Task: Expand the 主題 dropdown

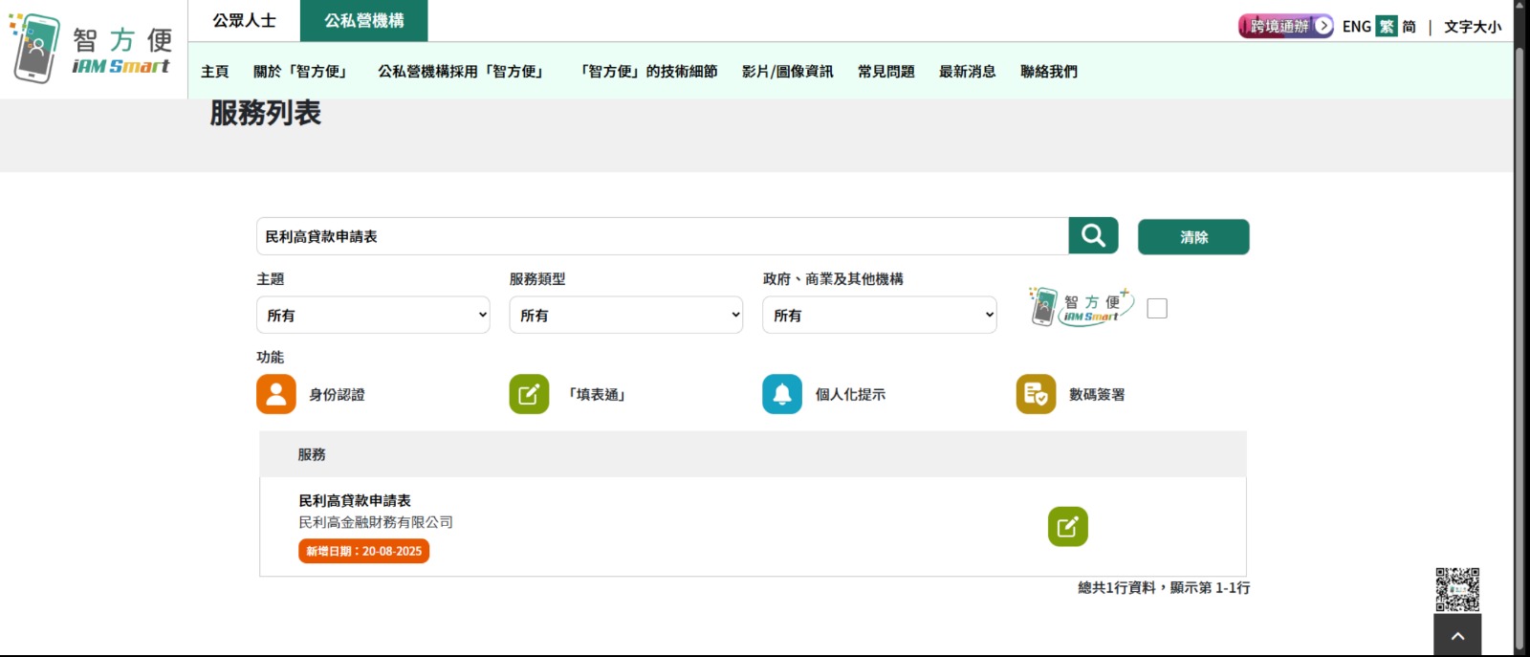Action: point(373,315)
